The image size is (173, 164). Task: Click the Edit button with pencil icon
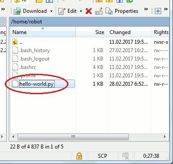[67, 11]
